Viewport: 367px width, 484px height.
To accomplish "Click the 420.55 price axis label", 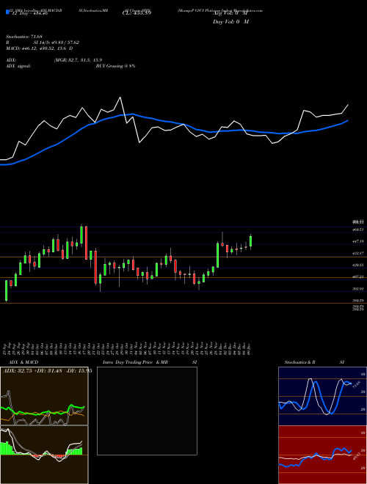I will click(x=358, y=265).
